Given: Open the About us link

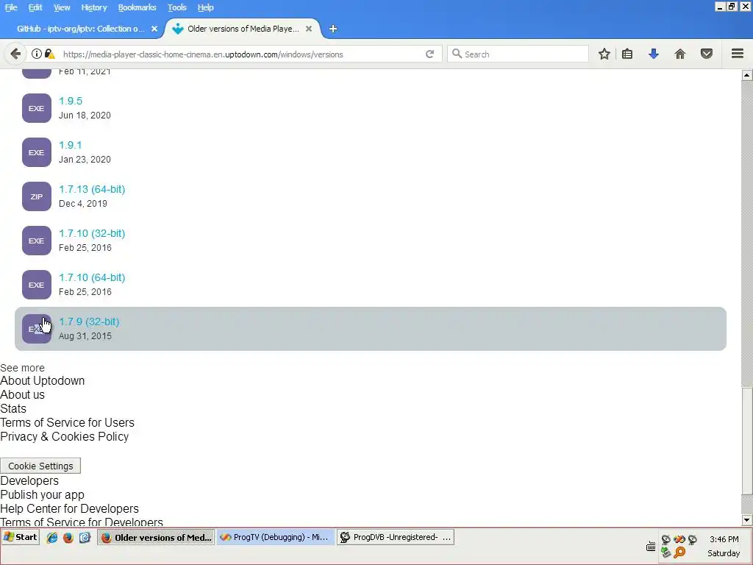Looking at the screenshot, I should (x=23, y=395).
